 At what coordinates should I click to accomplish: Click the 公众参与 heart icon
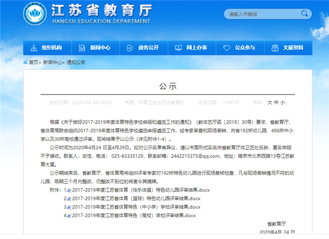(227, 48)
